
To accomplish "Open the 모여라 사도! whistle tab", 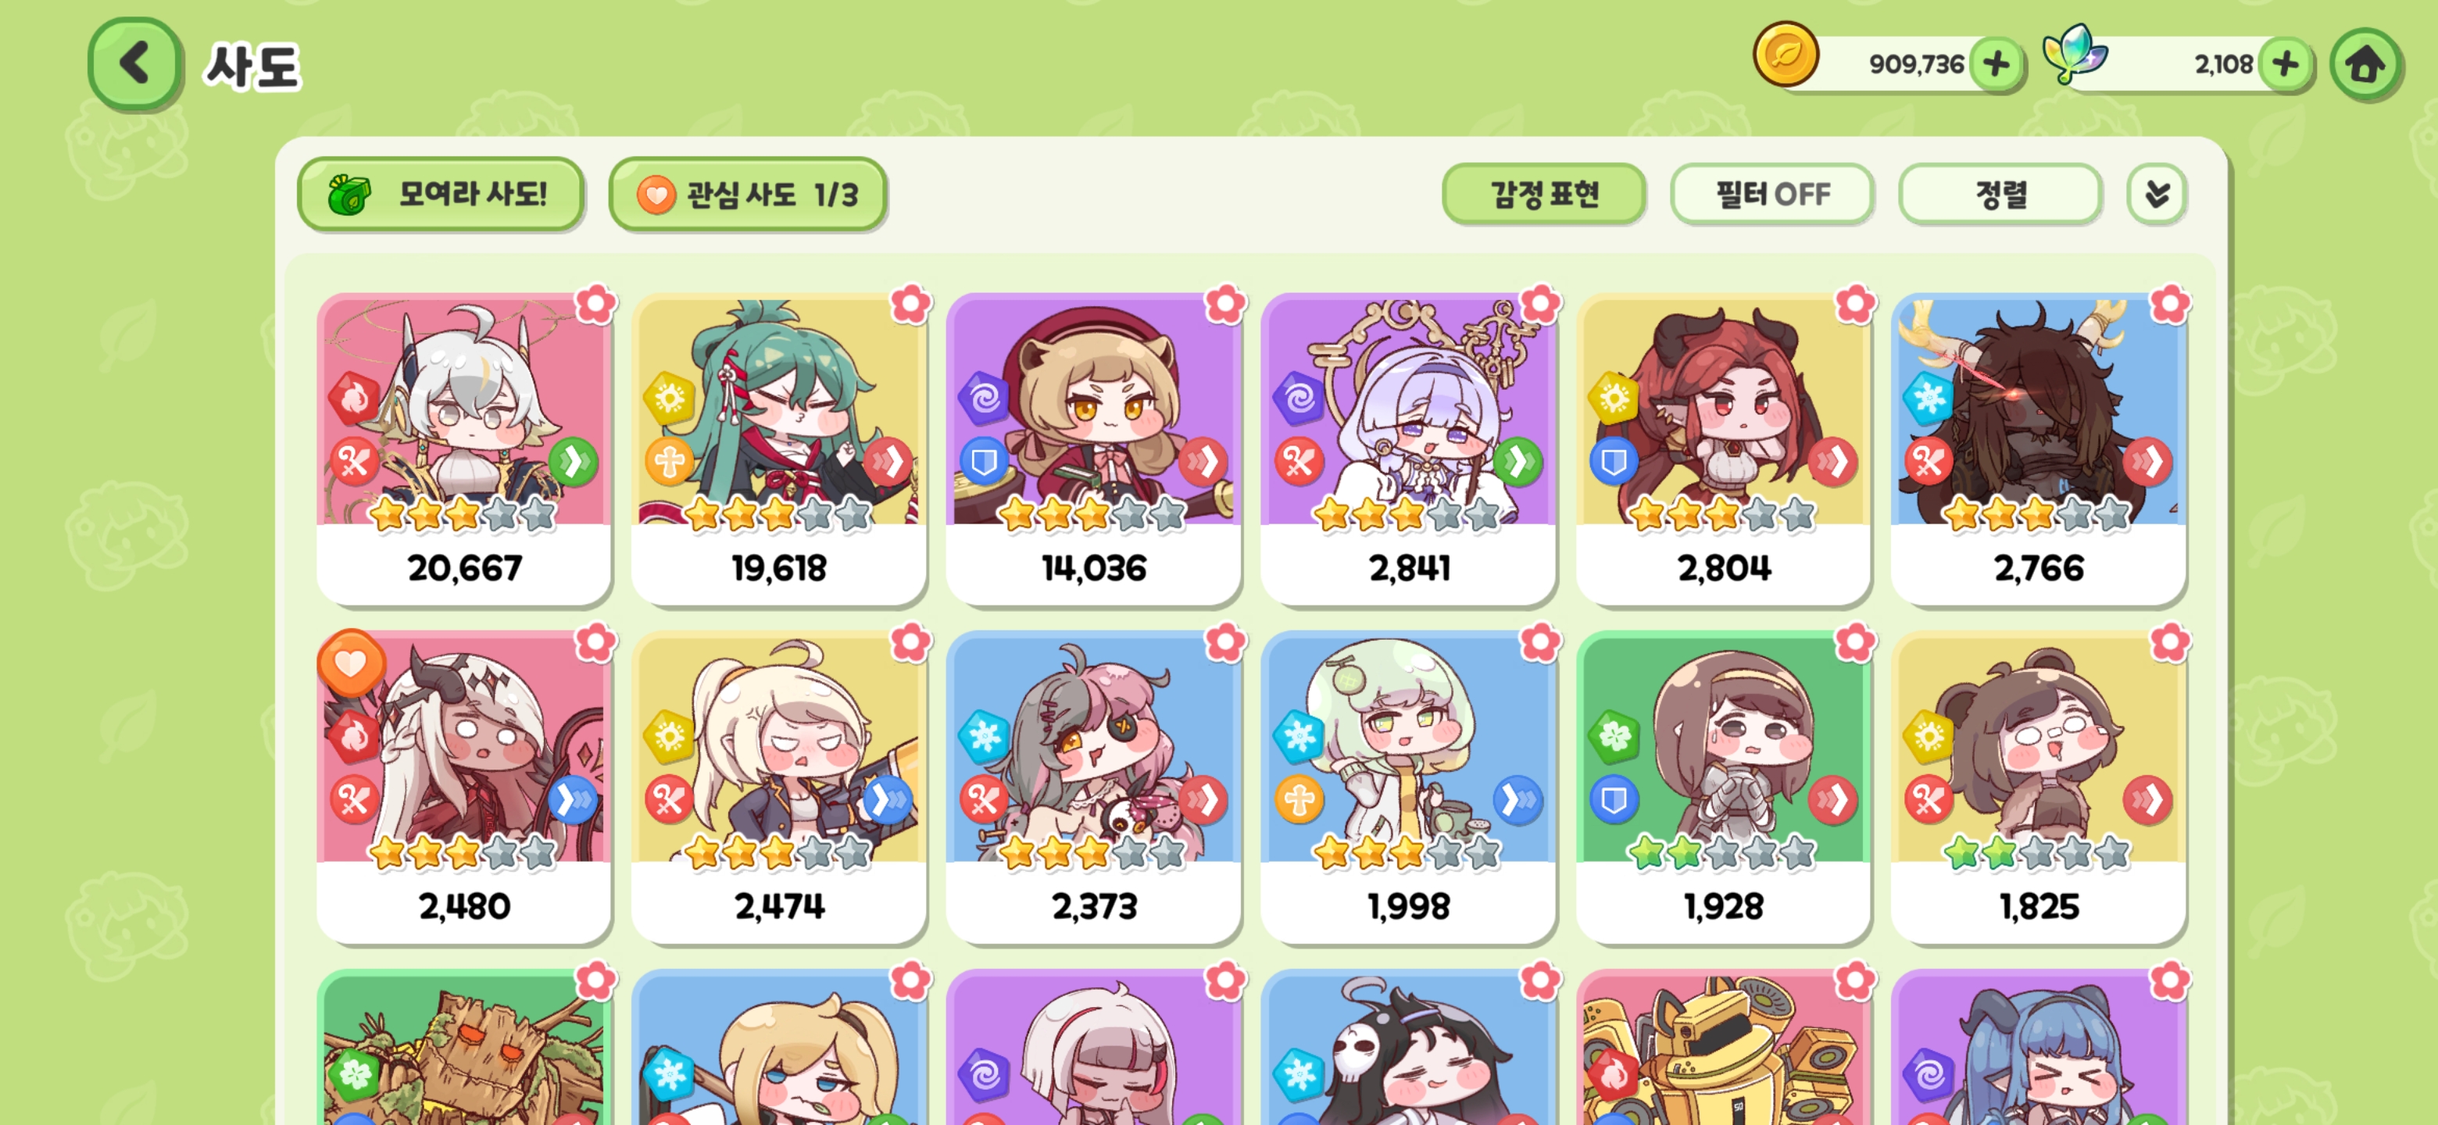I will pos(440,195).
